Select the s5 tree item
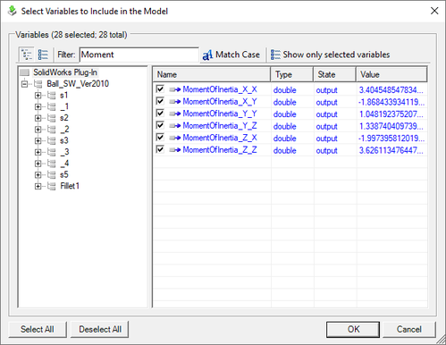446x345 pixels. point(64,174)
